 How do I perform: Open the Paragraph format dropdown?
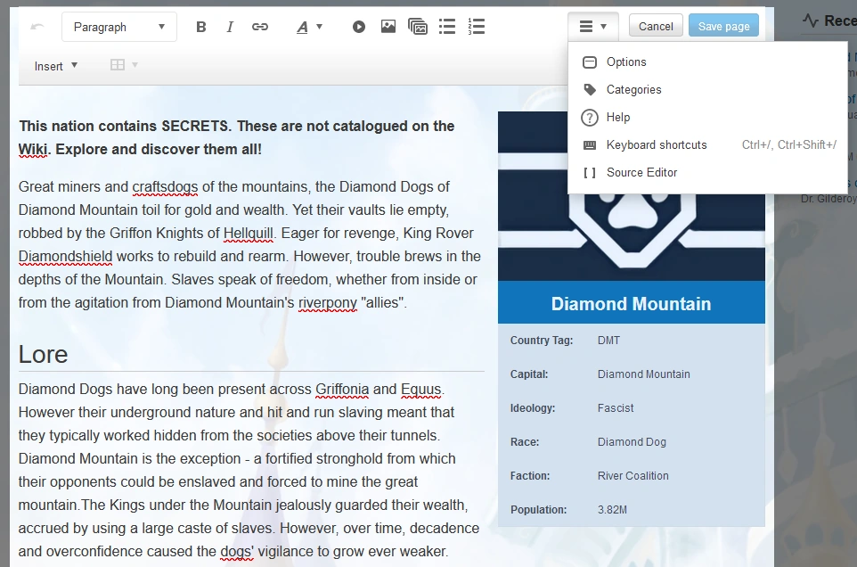tap(119, 27)
